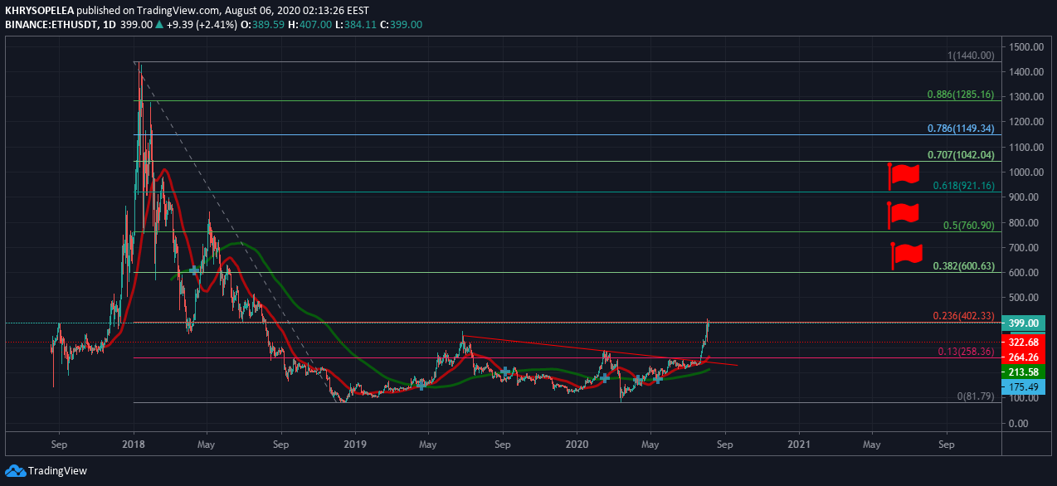Click the 2020 label on the time axis
Viewport: 1057px width, 486px height.
[x=577, y=444]
